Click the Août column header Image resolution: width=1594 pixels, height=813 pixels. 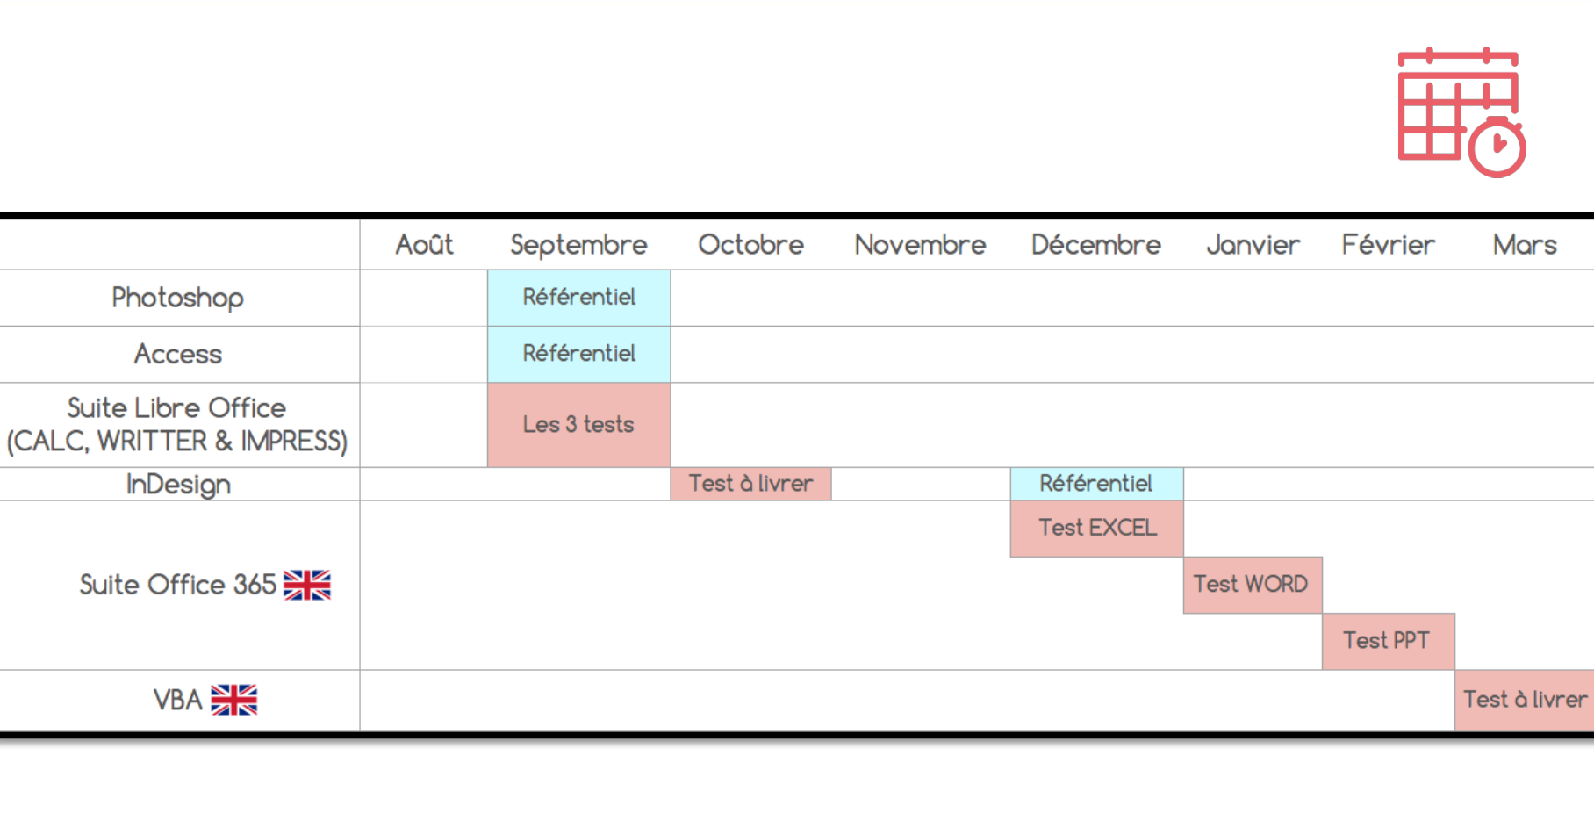[x=424, y=245]
